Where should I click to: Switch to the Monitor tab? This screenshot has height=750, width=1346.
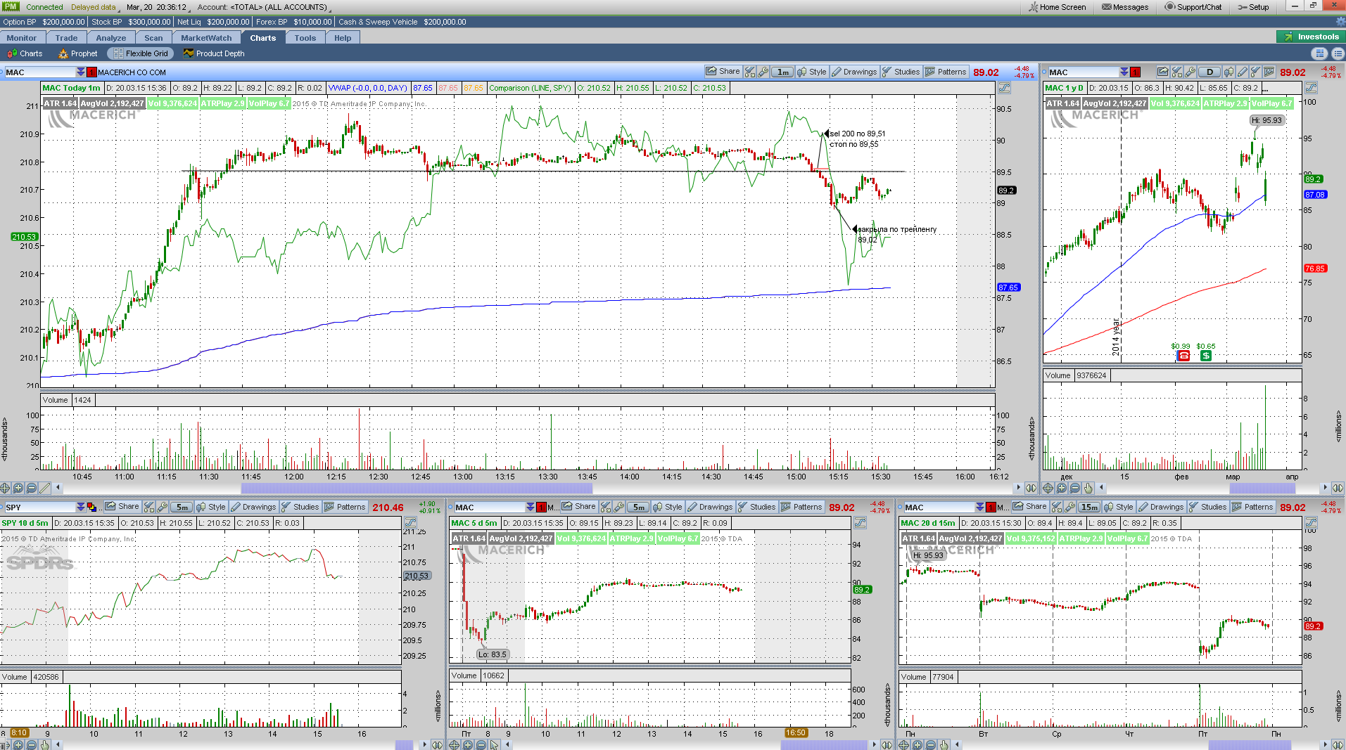(22, 38)
